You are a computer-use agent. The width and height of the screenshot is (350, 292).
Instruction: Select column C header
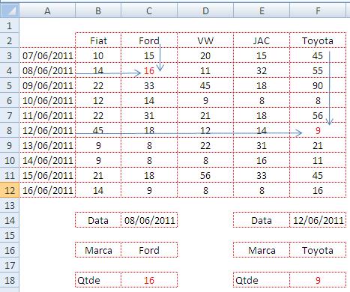click(x=149, y=10)
